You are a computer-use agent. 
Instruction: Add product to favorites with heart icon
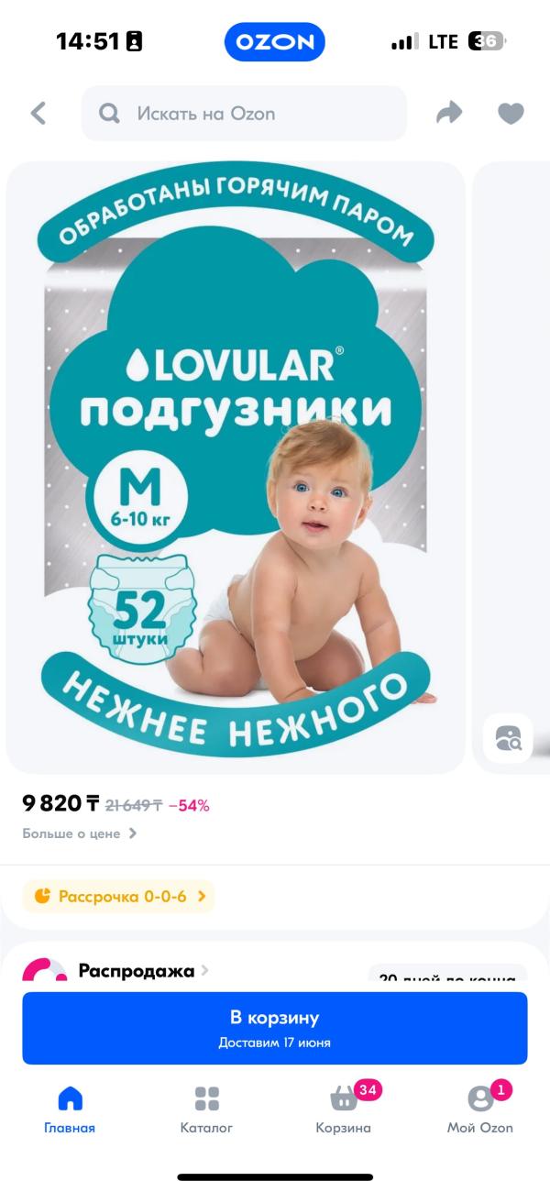pos(511,114)
